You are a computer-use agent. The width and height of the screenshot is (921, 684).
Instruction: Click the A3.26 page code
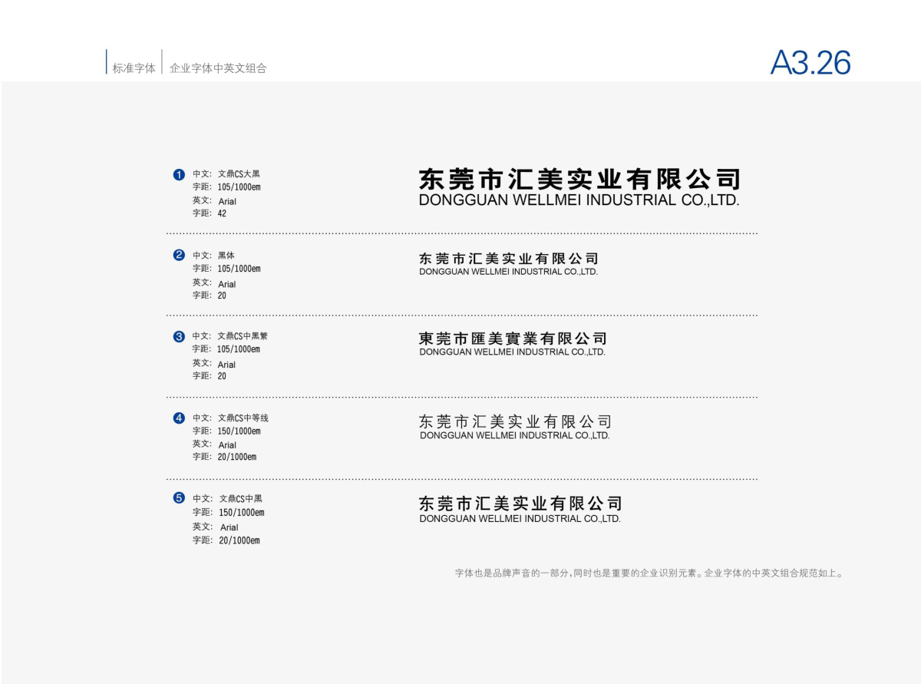810,63
